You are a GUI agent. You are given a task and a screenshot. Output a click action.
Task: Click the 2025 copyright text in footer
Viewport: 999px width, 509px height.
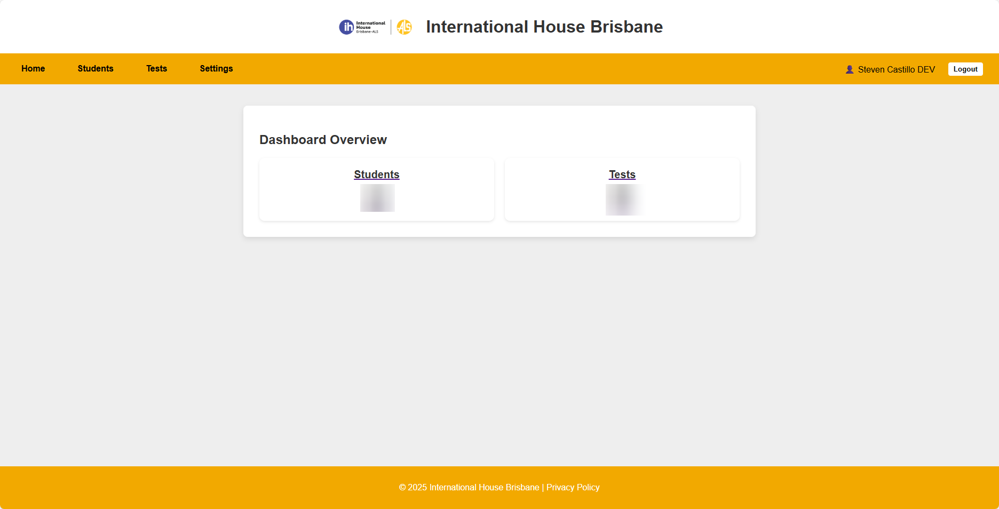(x=469, y=487)
